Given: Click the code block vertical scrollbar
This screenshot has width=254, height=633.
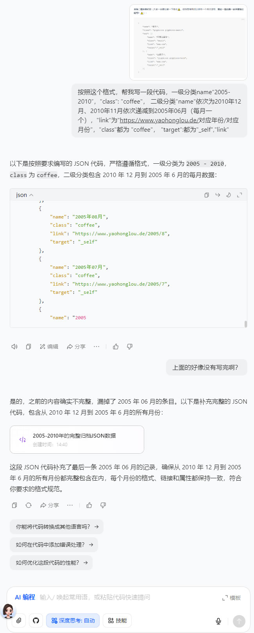Looking at the screenshot, I should tap(245, 324).
